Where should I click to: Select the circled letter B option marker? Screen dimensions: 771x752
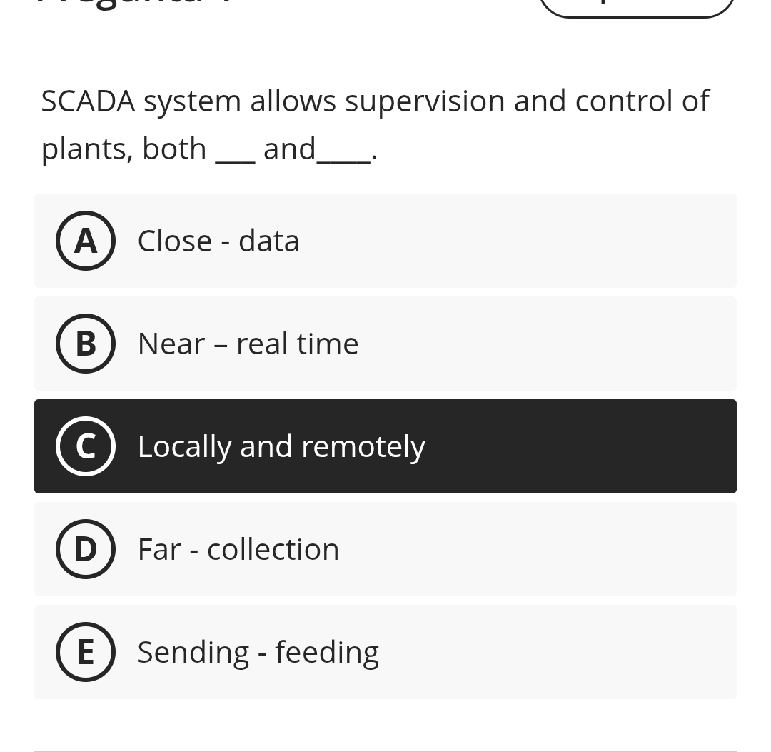(x=86, y=344)
